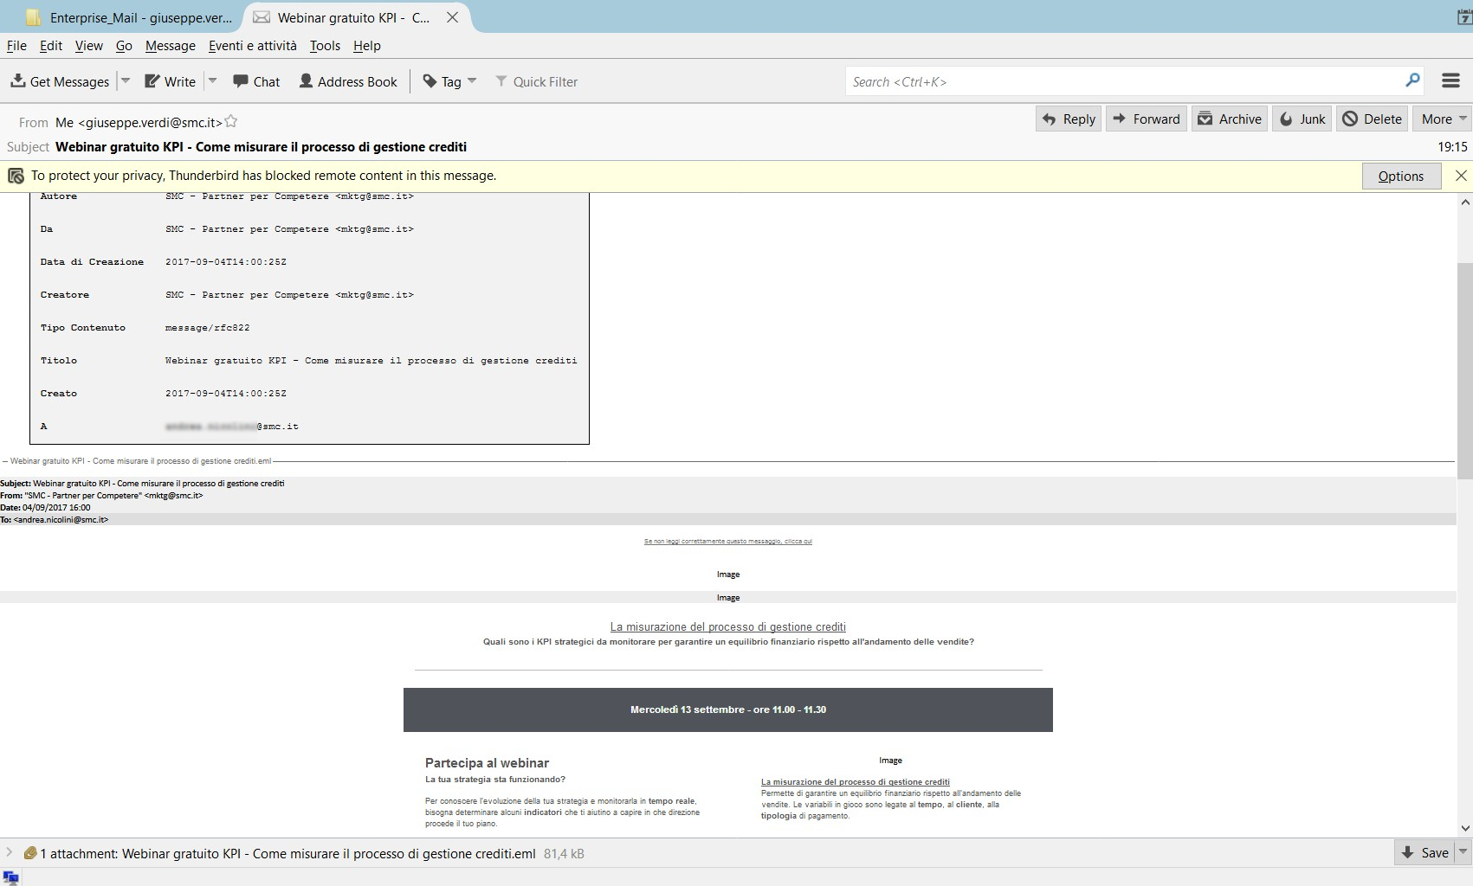Switch to the Enterprise_Mail tab
The height and width of the screenshot is (886, 1473).
click(128, 17)
